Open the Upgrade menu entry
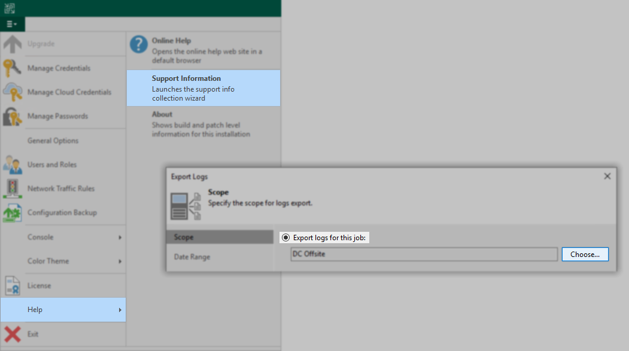 click(x=63, y=44)
